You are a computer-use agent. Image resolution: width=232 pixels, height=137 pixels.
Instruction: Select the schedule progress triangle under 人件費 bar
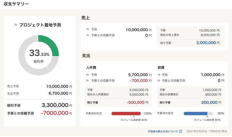134,117
